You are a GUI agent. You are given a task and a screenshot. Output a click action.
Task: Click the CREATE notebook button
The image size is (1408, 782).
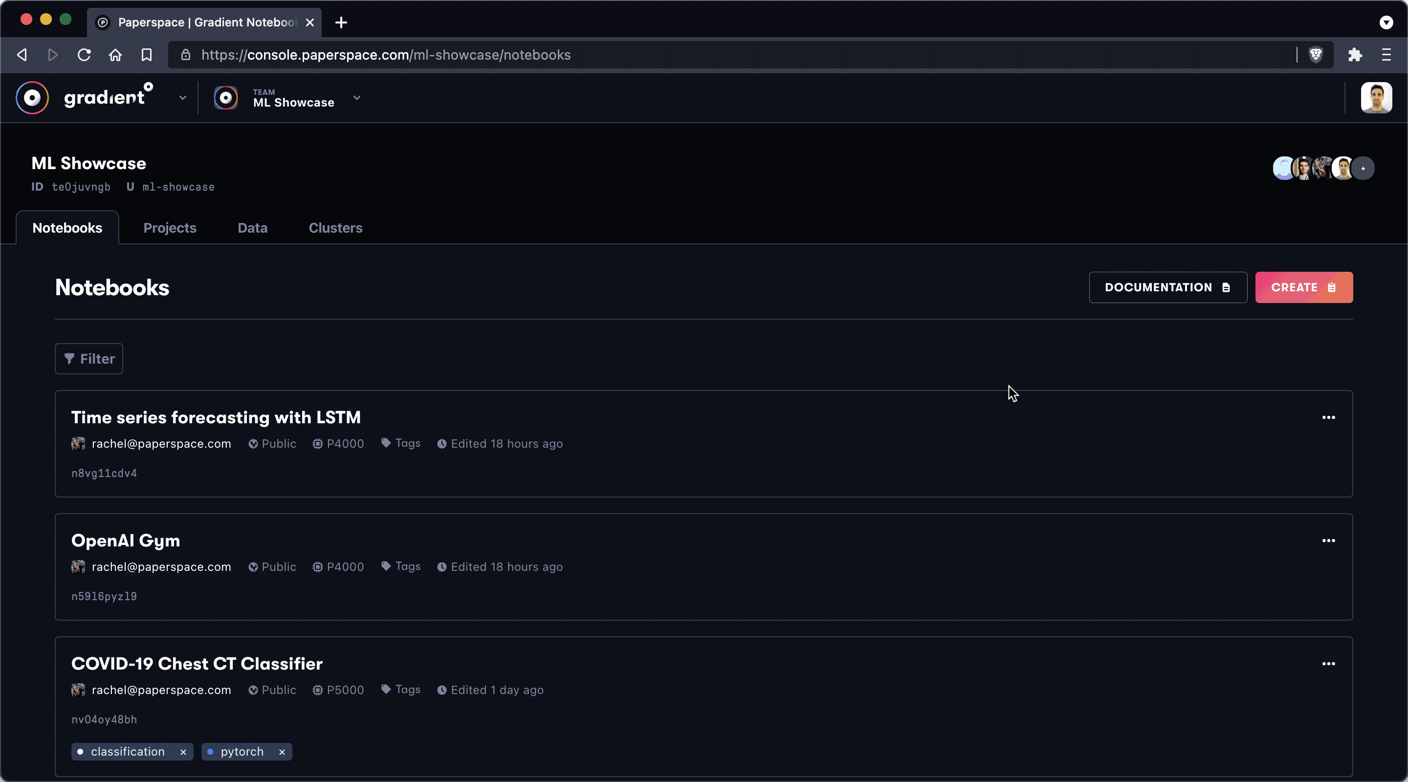pyautogui.click(x=1303, y=287)
